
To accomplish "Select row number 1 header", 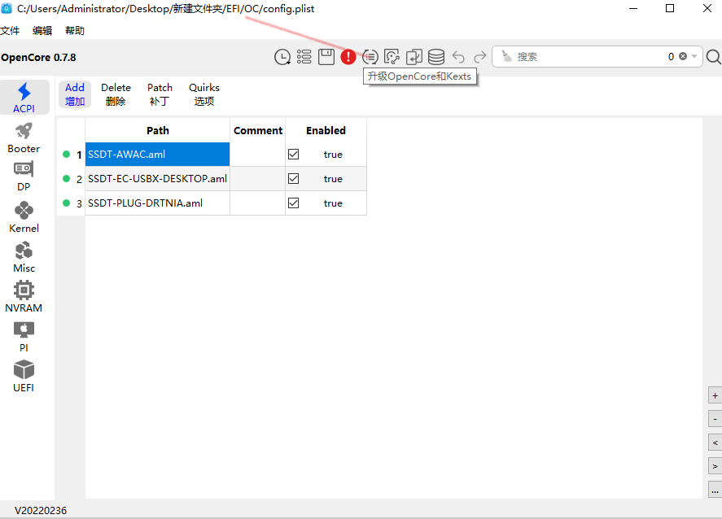I will click(x=72, y=155).
